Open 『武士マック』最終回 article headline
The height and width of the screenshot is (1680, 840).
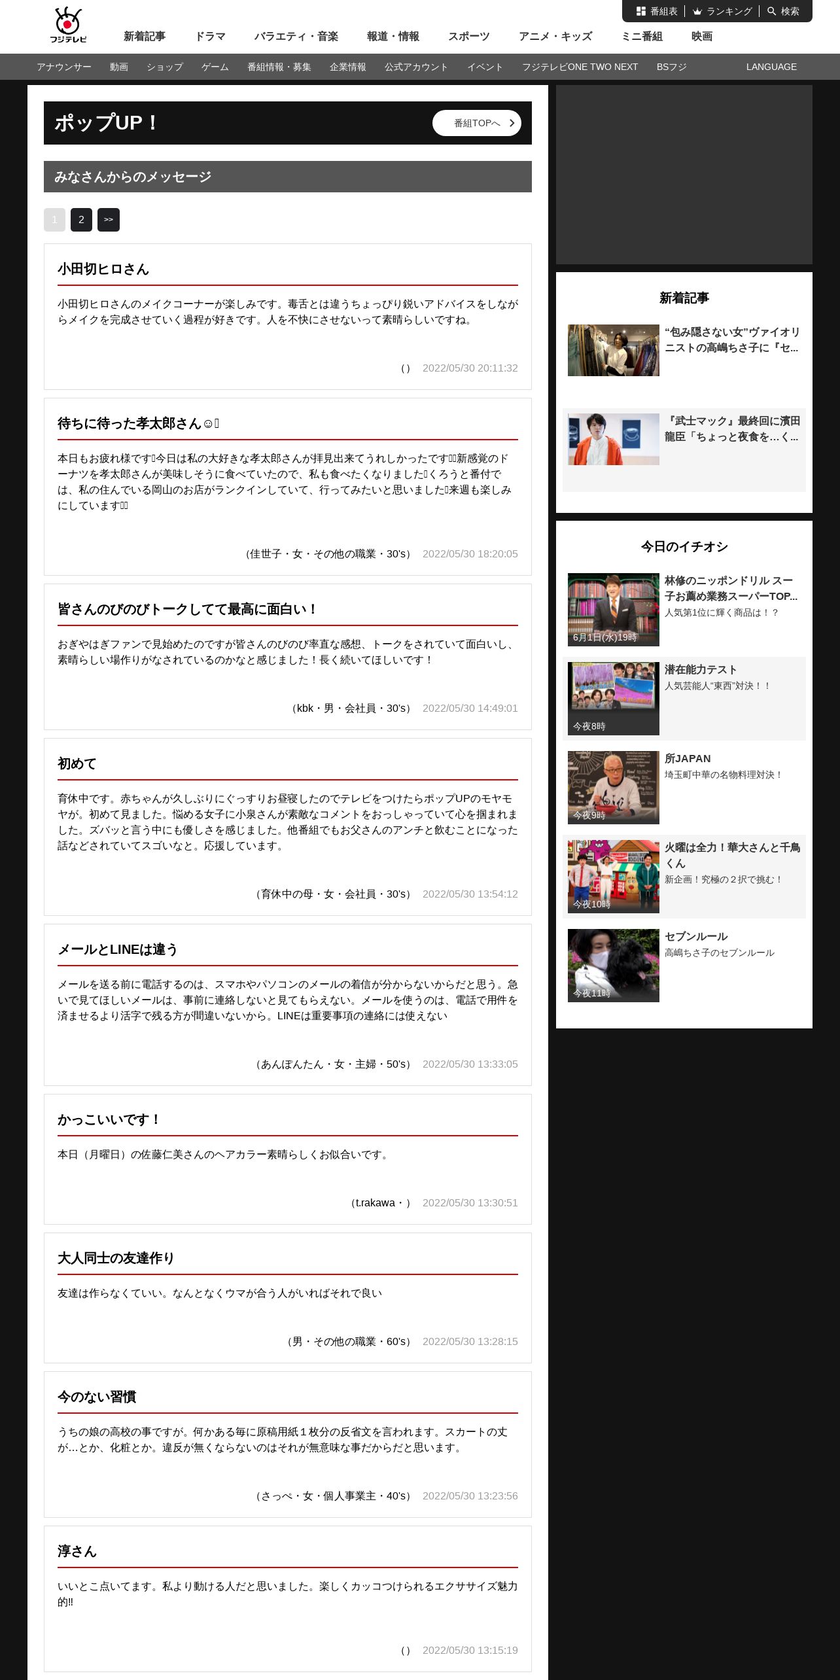point(732,429)
